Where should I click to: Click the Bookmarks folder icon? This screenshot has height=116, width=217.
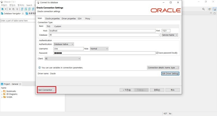pyautogui.click(x=4, y=91)
